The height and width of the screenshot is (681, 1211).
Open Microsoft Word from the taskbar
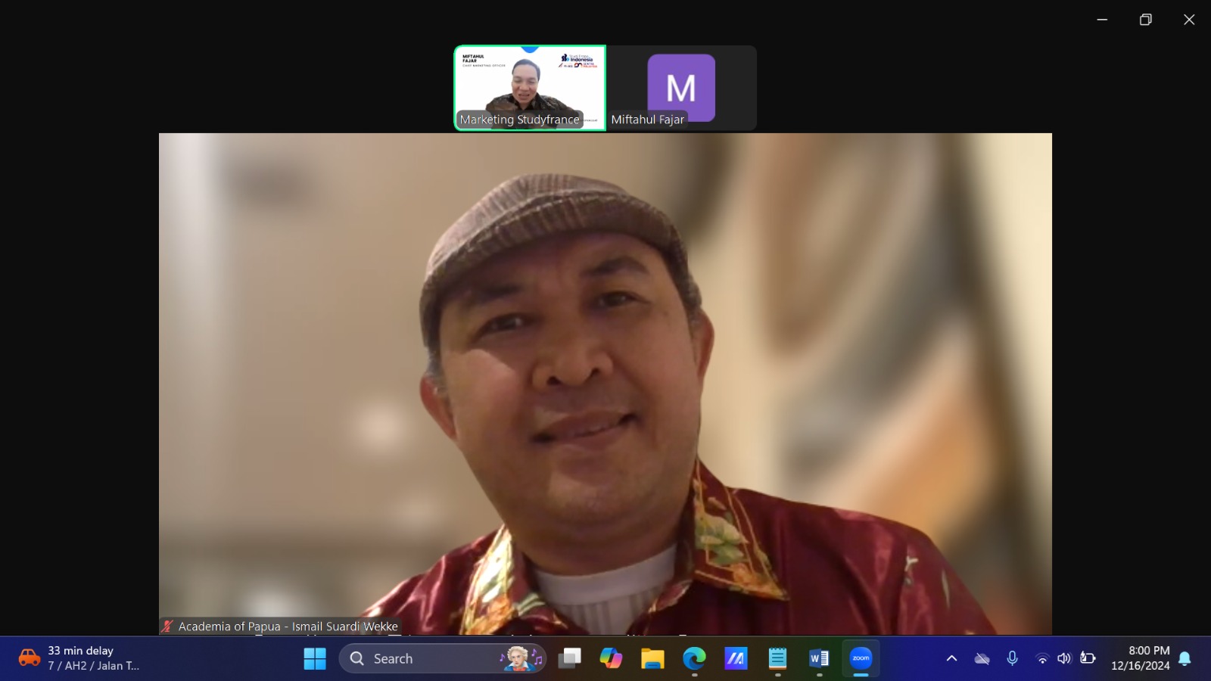tap(819, 658)
